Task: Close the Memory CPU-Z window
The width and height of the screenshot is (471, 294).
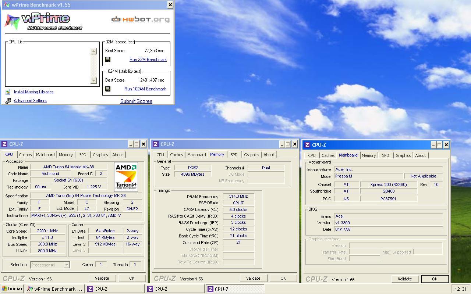Action: [294, 144]
